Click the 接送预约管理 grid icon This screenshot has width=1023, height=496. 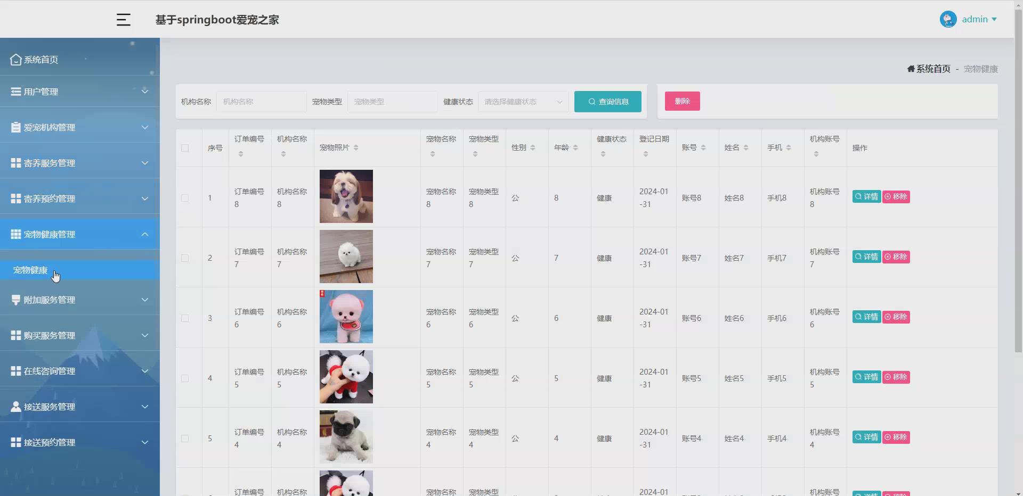(16, 442)
